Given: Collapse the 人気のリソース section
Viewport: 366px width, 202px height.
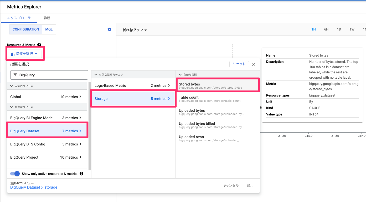Looking at the screenshot, I should [x=12, y=86].
